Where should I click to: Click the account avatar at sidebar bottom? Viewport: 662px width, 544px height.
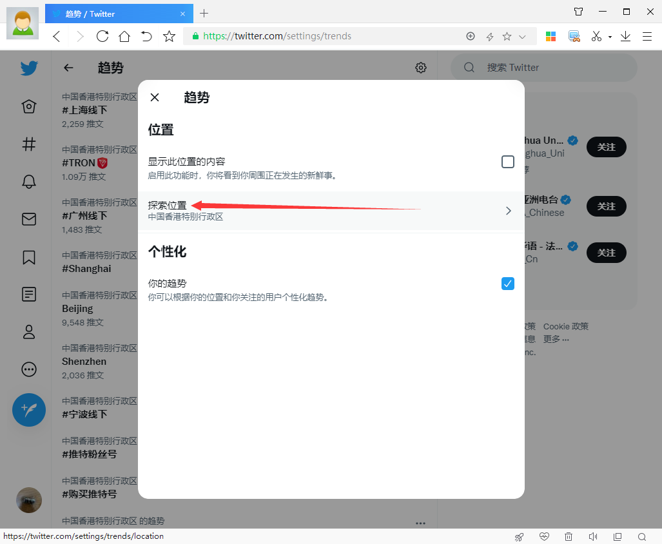(x=29, y=500)
